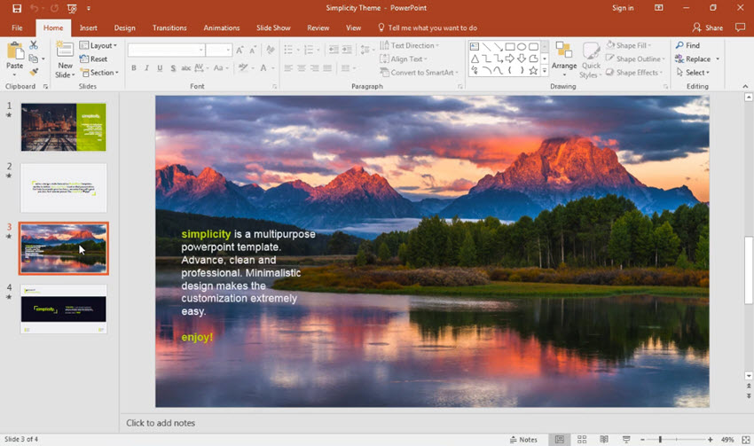The width and height of the screenshot is (754, 446).
Task: Toggle Underline formatting
Action: pyautogui.click(x=160, y=68)
